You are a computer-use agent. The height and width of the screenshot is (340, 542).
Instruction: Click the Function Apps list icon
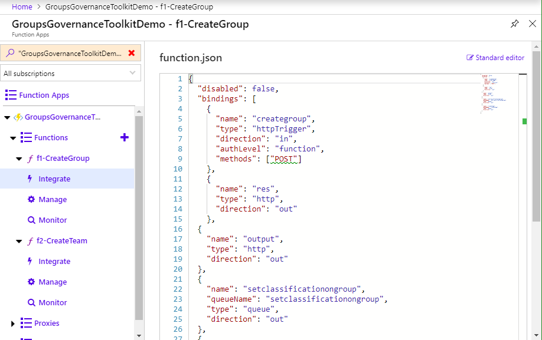point(11,95)
